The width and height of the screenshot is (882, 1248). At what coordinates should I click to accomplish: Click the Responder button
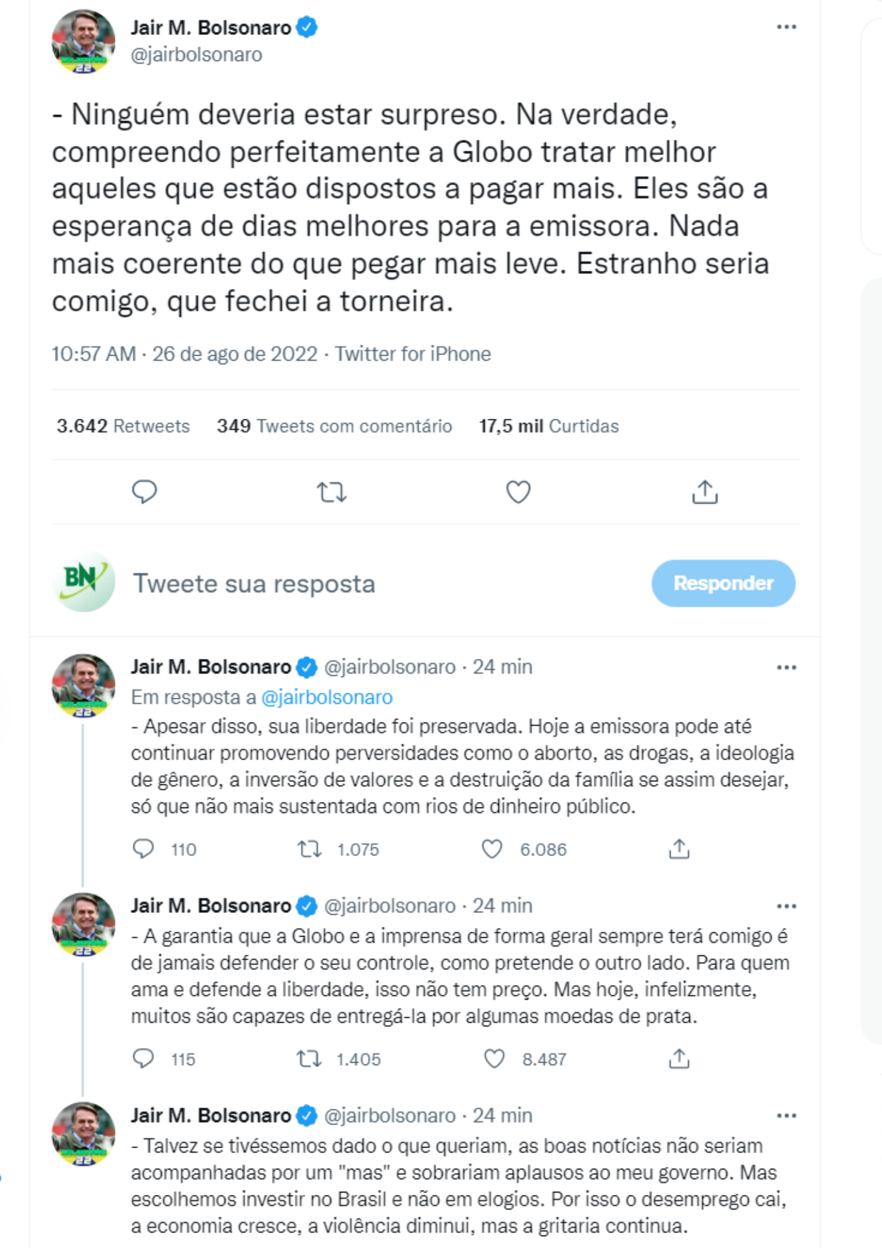tap(723, 583)
